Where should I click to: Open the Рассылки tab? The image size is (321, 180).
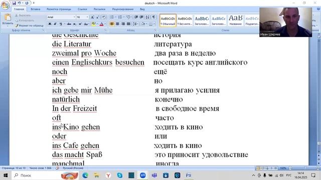click(99, 9)
